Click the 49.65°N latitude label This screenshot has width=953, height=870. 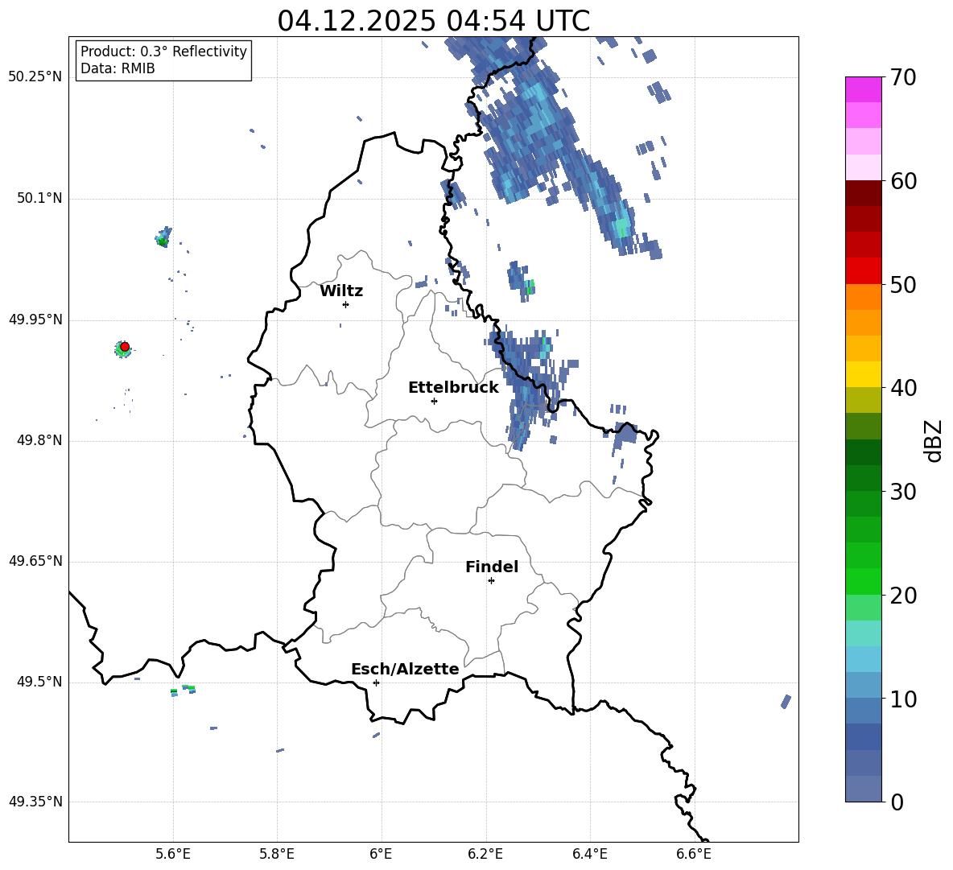35,561
